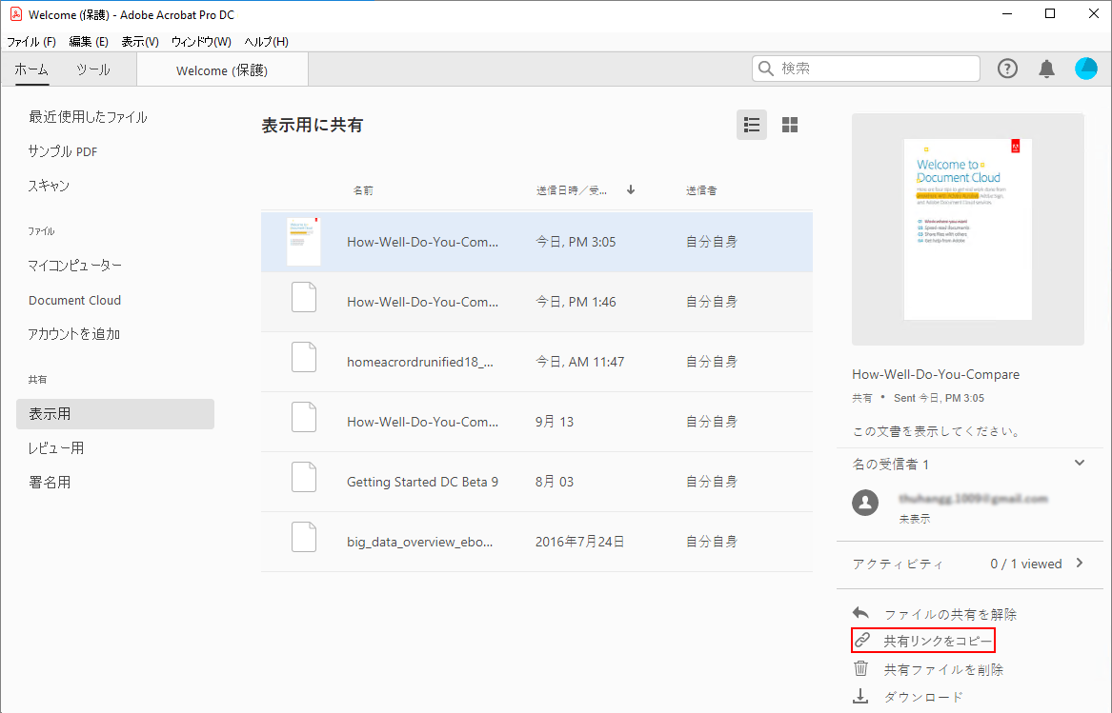Click the Acrobat app icon in title bar
The width and height of the screenshot is (1112, 713).
coord(15,14)
